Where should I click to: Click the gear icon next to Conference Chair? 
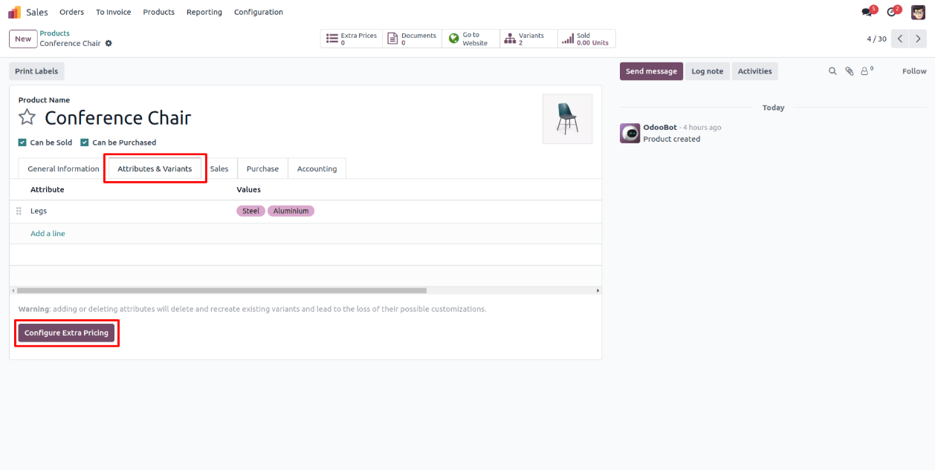[x=109, y=44]
